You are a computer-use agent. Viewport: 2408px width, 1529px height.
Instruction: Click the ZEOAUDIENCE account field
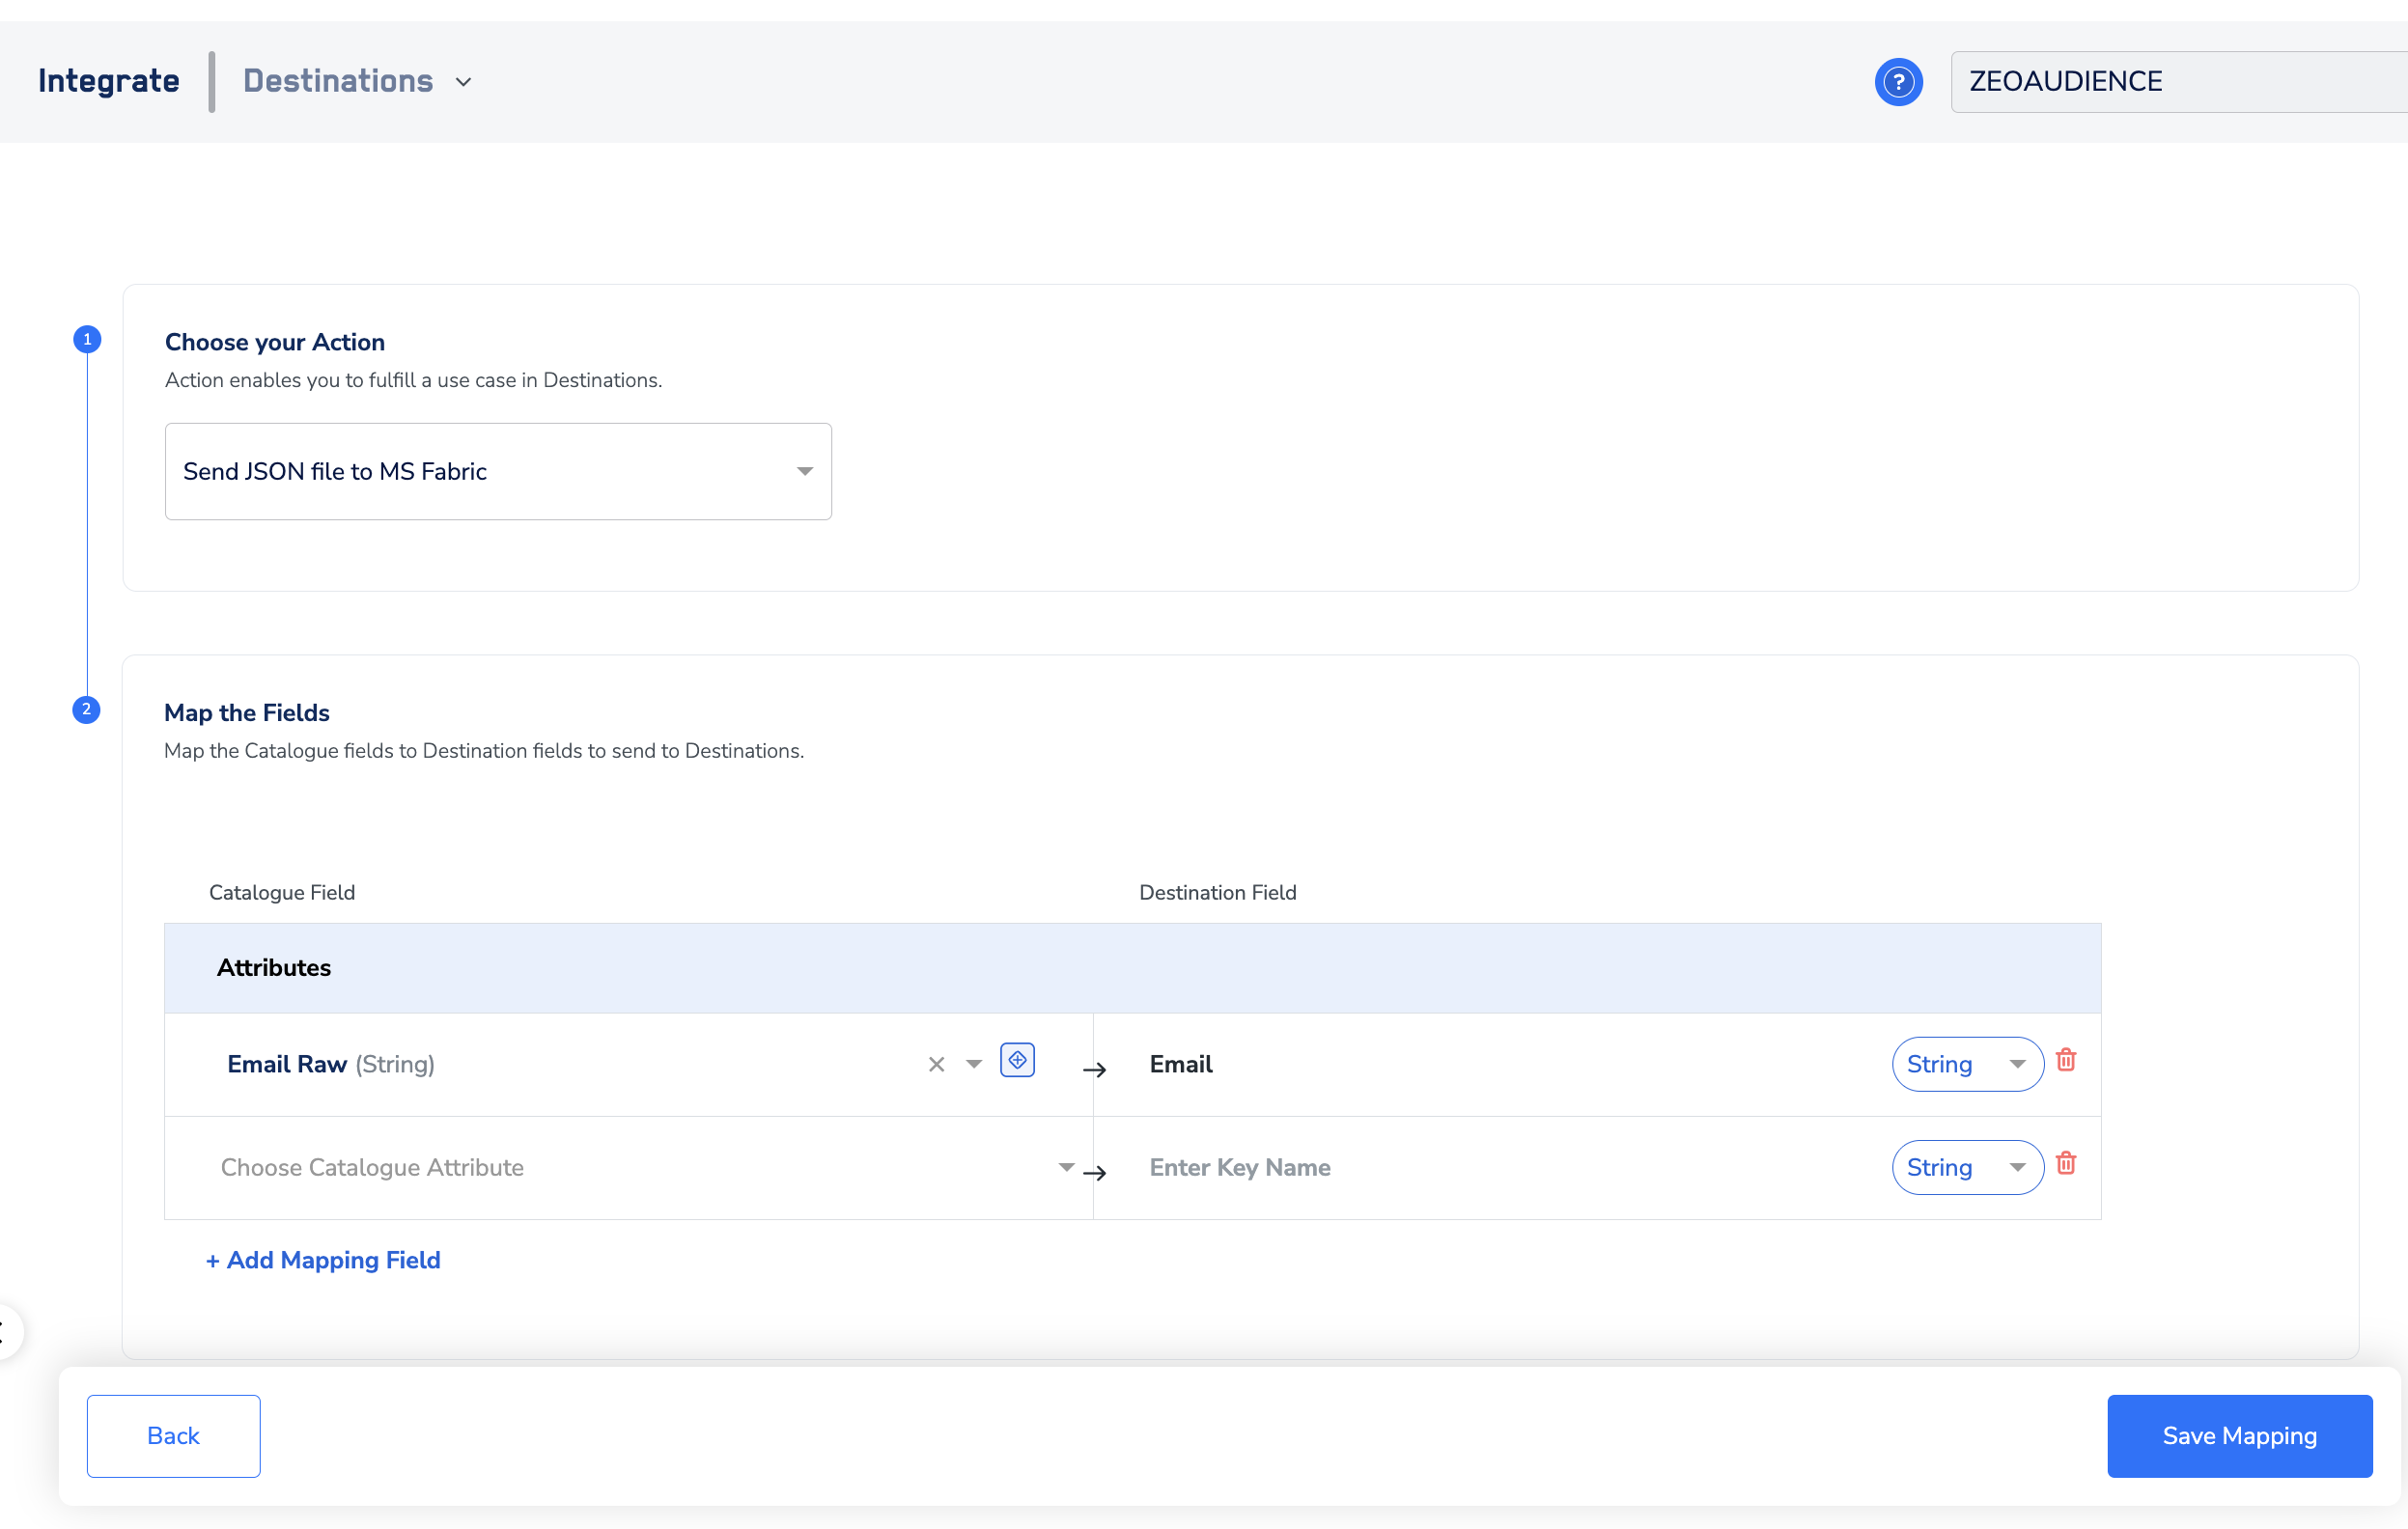(2170, 82)
